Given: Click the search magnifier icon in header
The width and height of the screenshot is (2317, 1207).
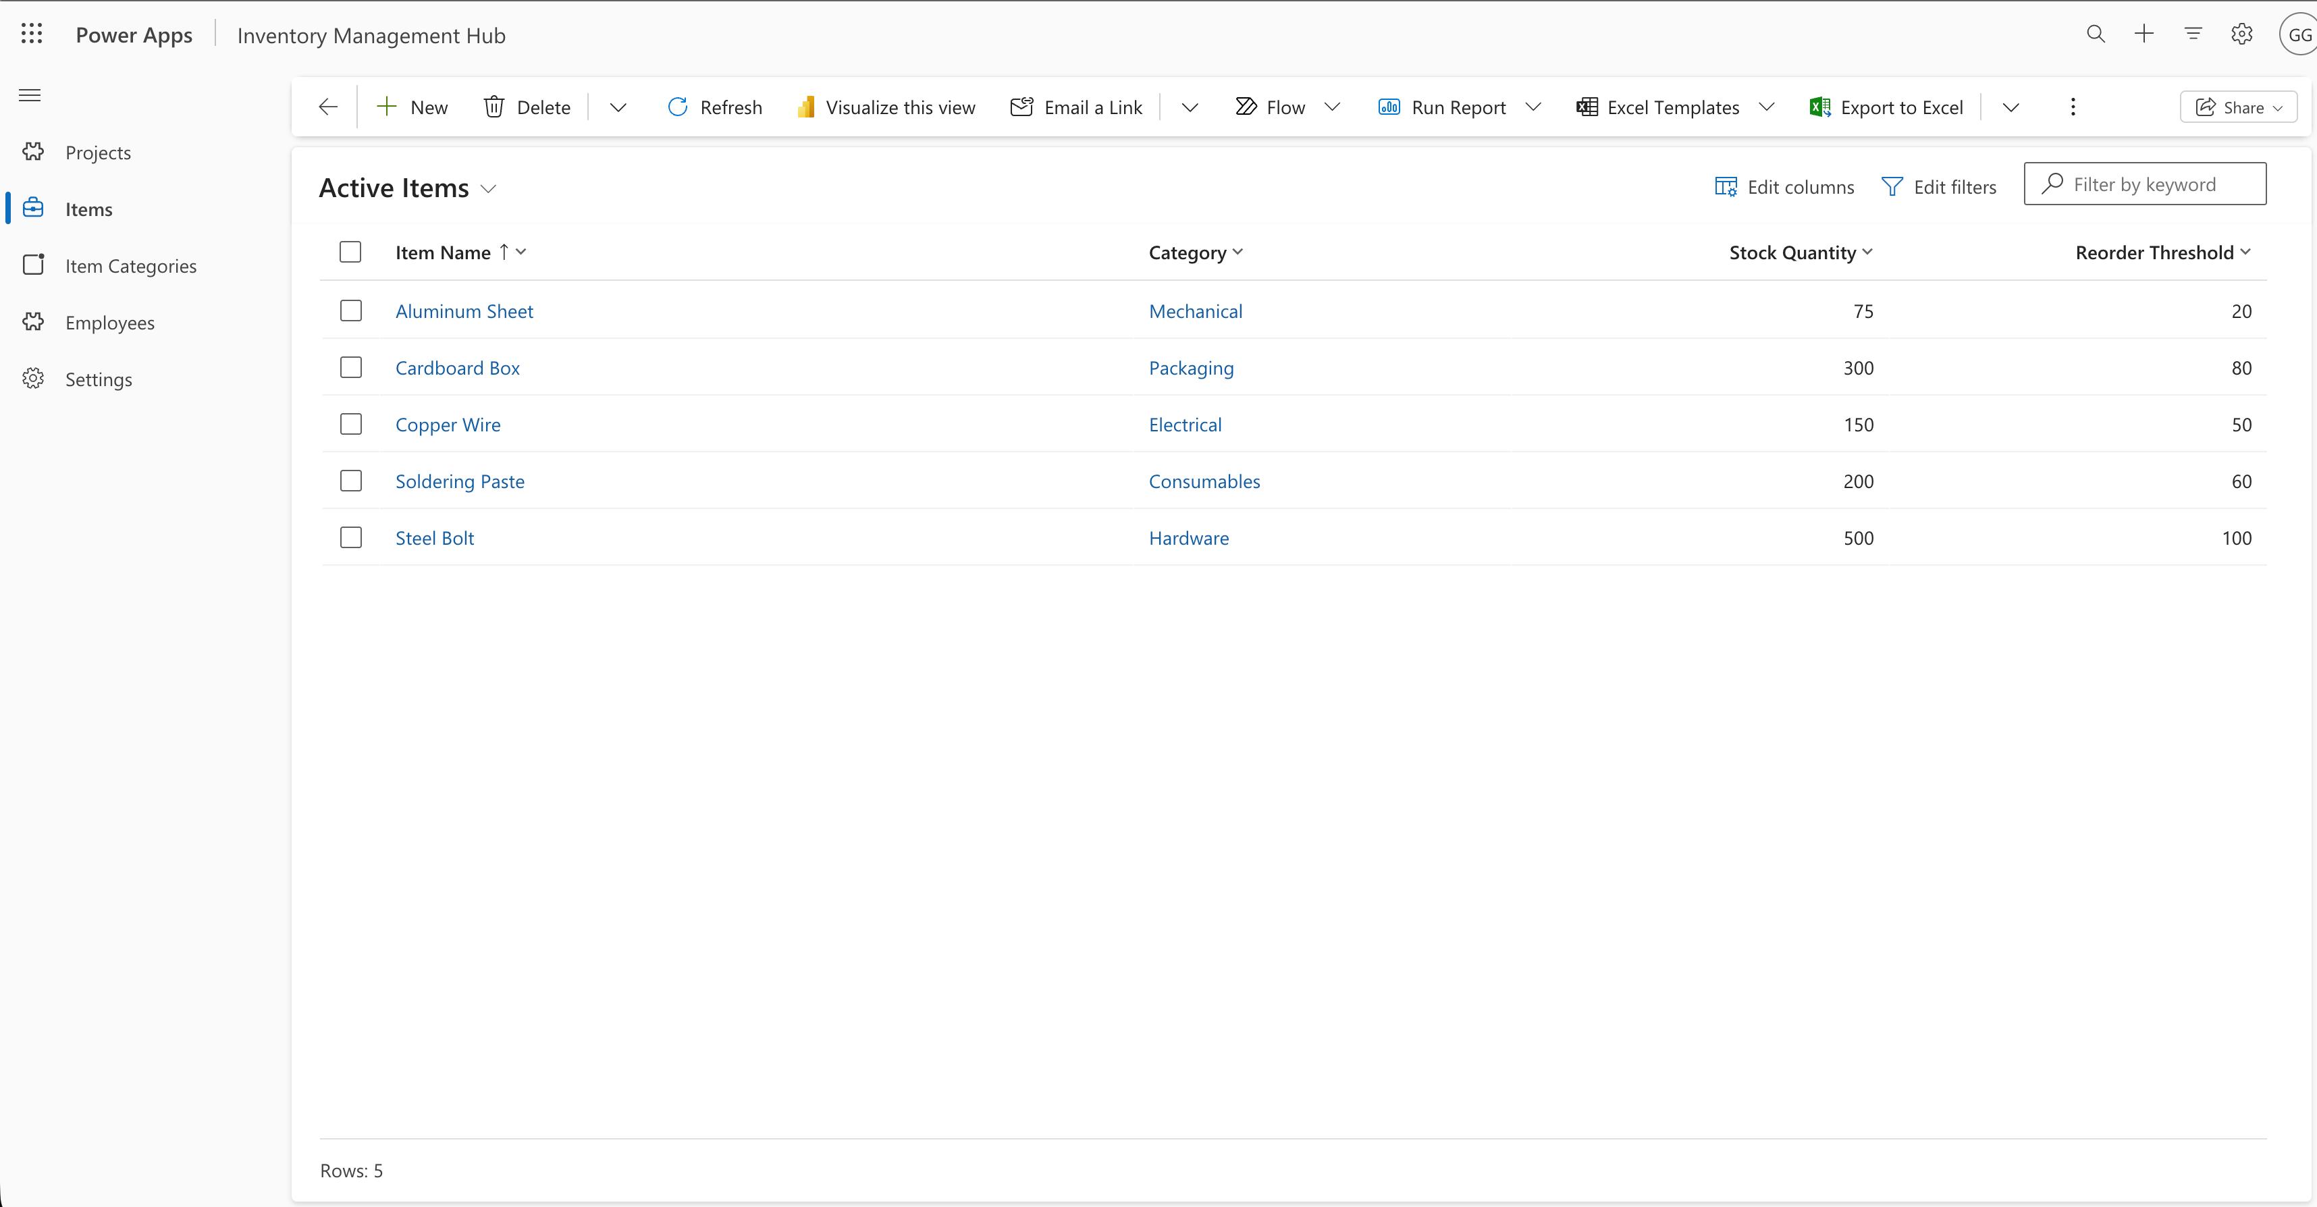Looking at the screenshot, I should 2096,34.
